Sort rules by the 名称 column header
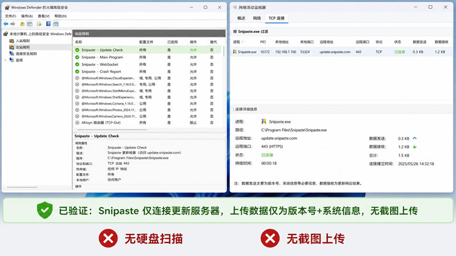This screenshot has width=456, height=256. pos(79,42)
